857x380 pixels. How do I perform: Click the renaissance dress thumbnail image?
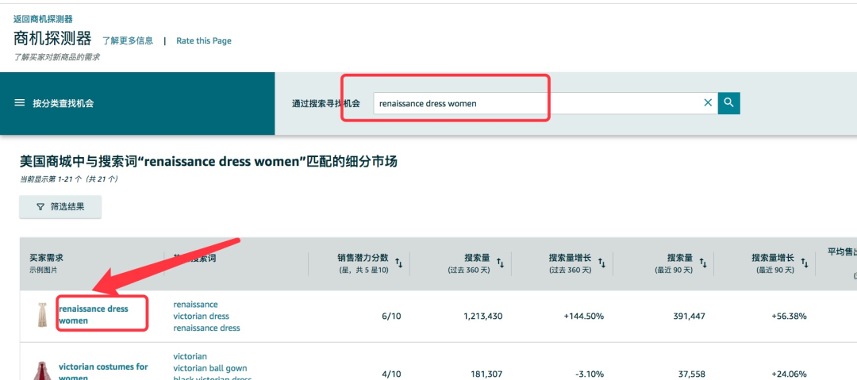click(x=41, y=315)
